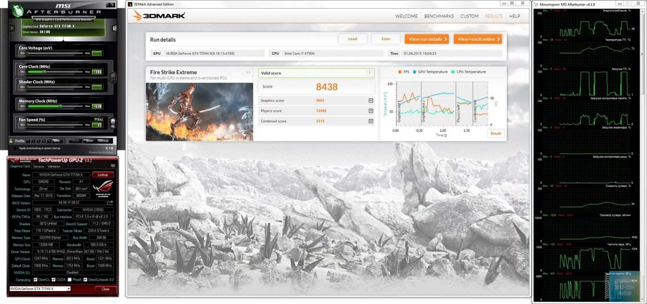
Task: Click the View result online button
Action: coord(478,39)
